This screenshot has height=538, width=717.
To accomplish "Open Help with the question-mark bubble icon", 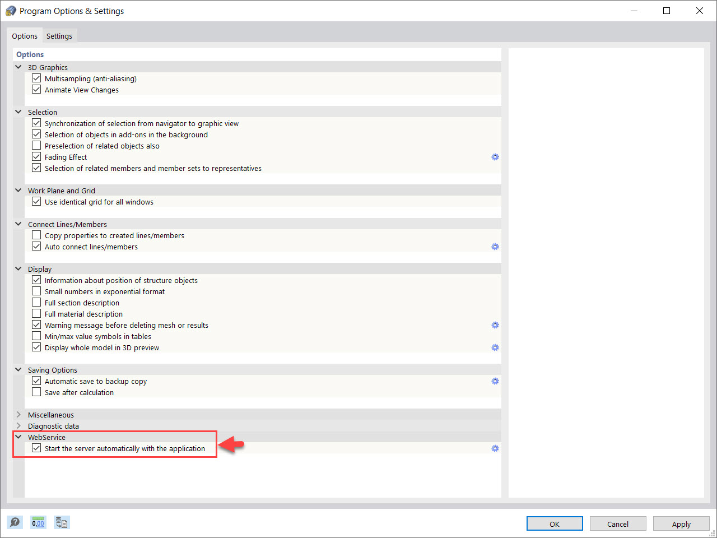I will coord(15,522).
